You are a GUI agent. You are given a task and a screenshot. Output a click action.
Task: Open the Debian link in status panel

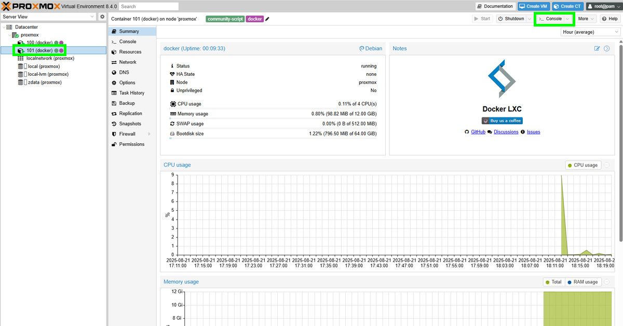coord(371,48)
